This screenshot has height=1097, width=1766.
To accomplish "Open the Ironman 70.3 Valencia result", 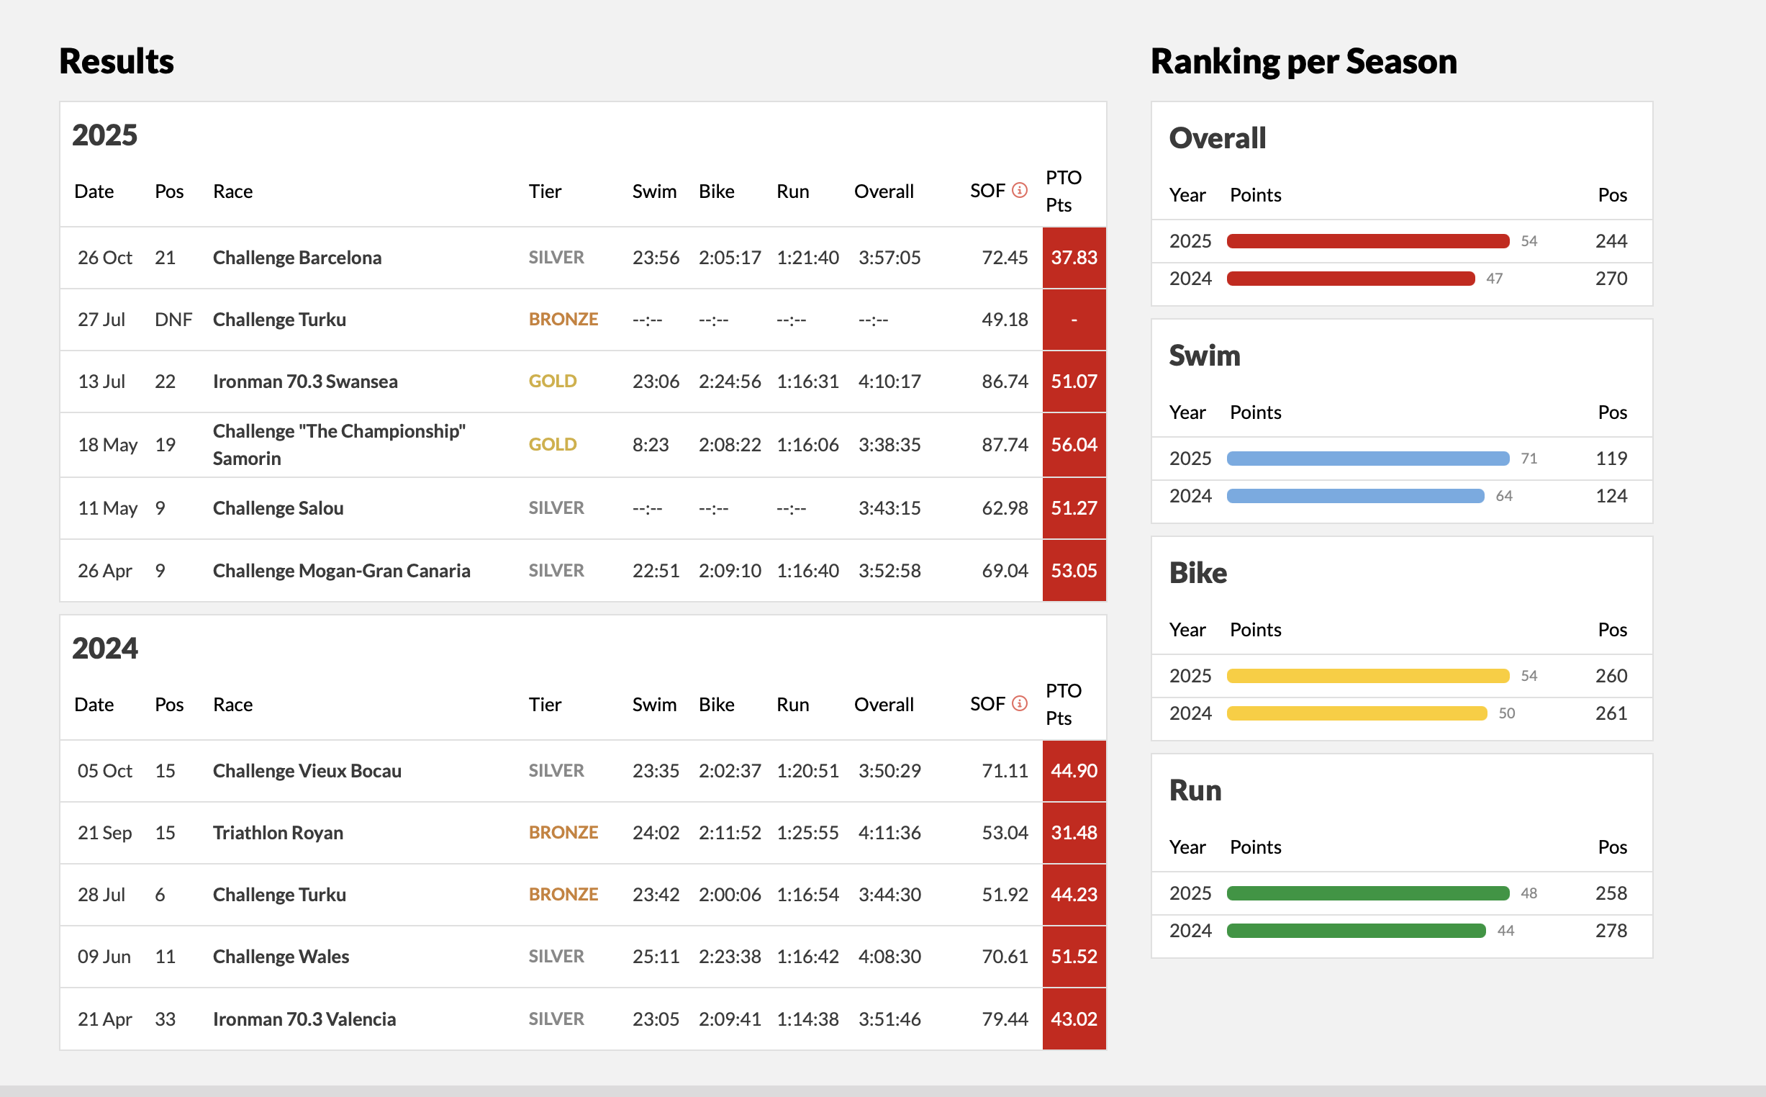I will 304,1019.
